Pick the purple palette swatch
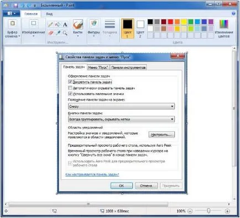240x218 pixels. coord(211,22)
